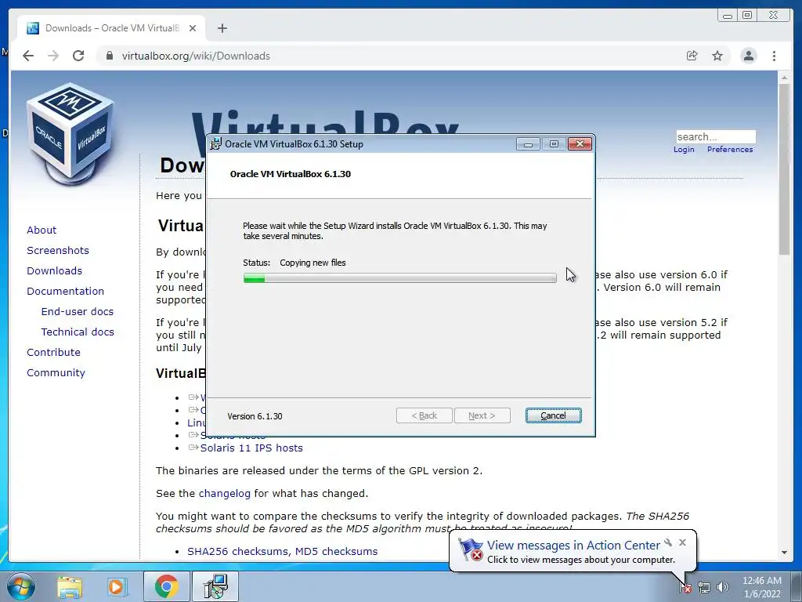Click the scrollbar down arrow

[784, 553]
